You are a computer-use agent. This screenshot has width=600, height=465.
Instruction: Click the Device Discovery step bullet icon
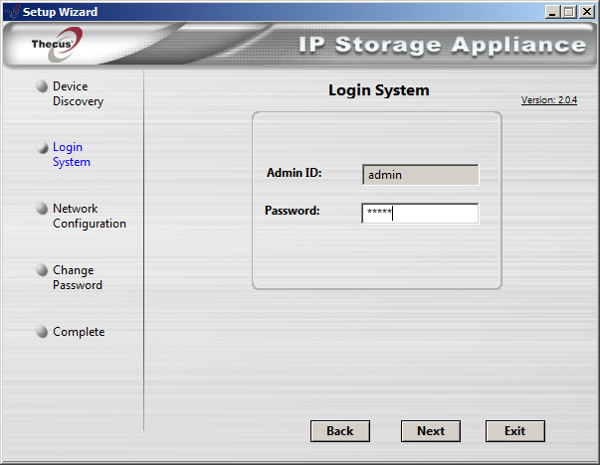(42, 86)
